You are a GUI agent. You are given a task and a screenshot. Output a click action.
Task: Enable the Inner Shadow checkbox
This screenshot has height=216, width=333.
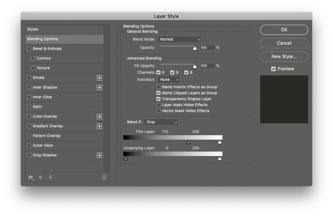click(29, 87)
